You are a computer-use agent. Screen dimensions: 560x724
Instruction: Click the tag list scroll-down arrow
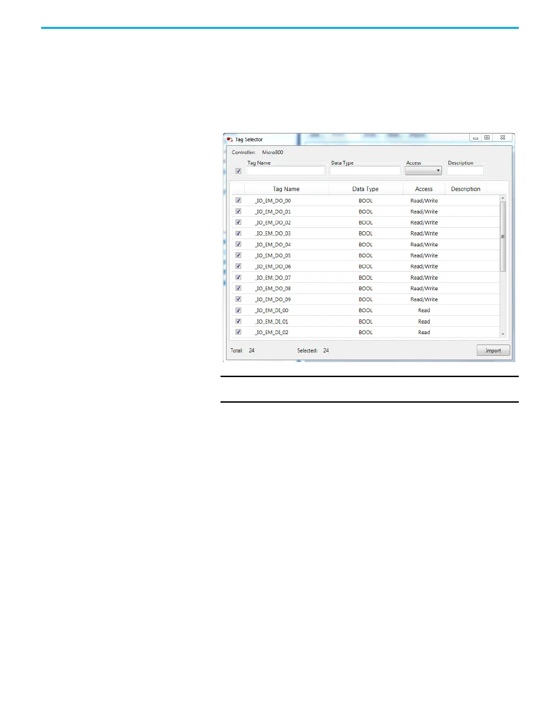503,334
